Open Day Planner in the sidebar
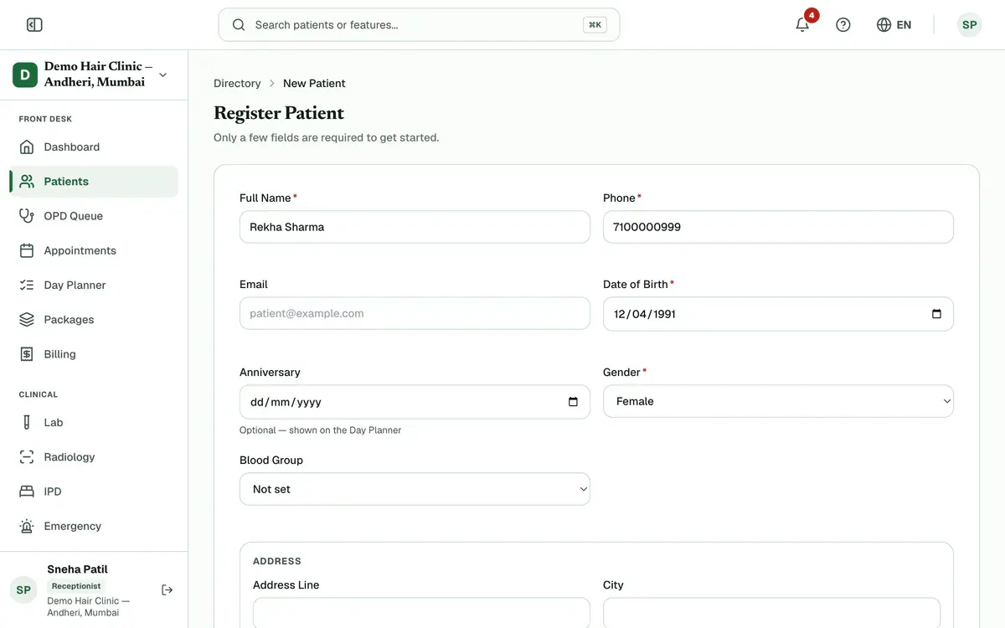The height and width of the screenshot is (628, 1005). click(94, 285)
